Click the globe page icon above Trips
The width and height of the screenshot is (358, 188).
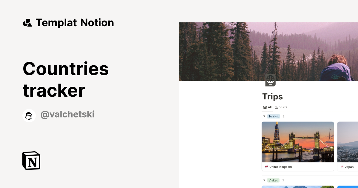(270, 80)
